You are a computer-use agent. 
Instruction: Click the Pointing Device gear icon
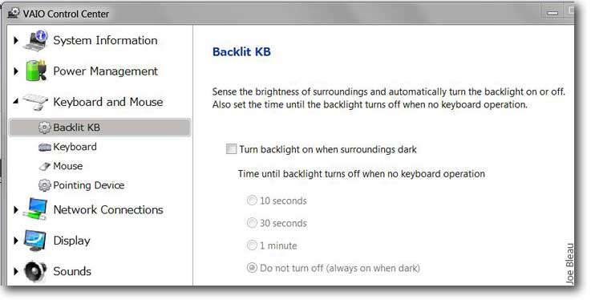[x=44, y=185]
